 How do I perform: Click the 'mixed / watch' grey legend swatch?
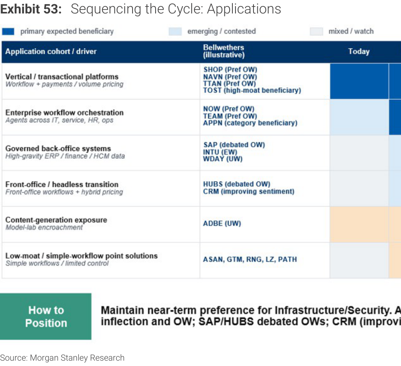click(316, 32)
